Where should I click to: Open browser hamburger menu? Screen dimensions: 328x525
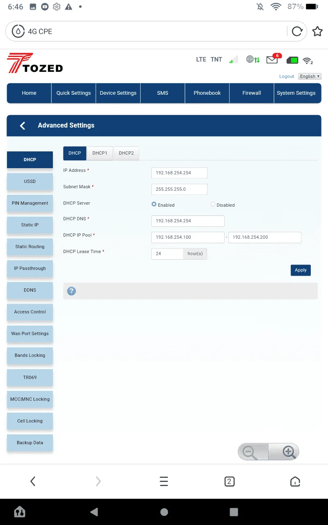(164, 481)
